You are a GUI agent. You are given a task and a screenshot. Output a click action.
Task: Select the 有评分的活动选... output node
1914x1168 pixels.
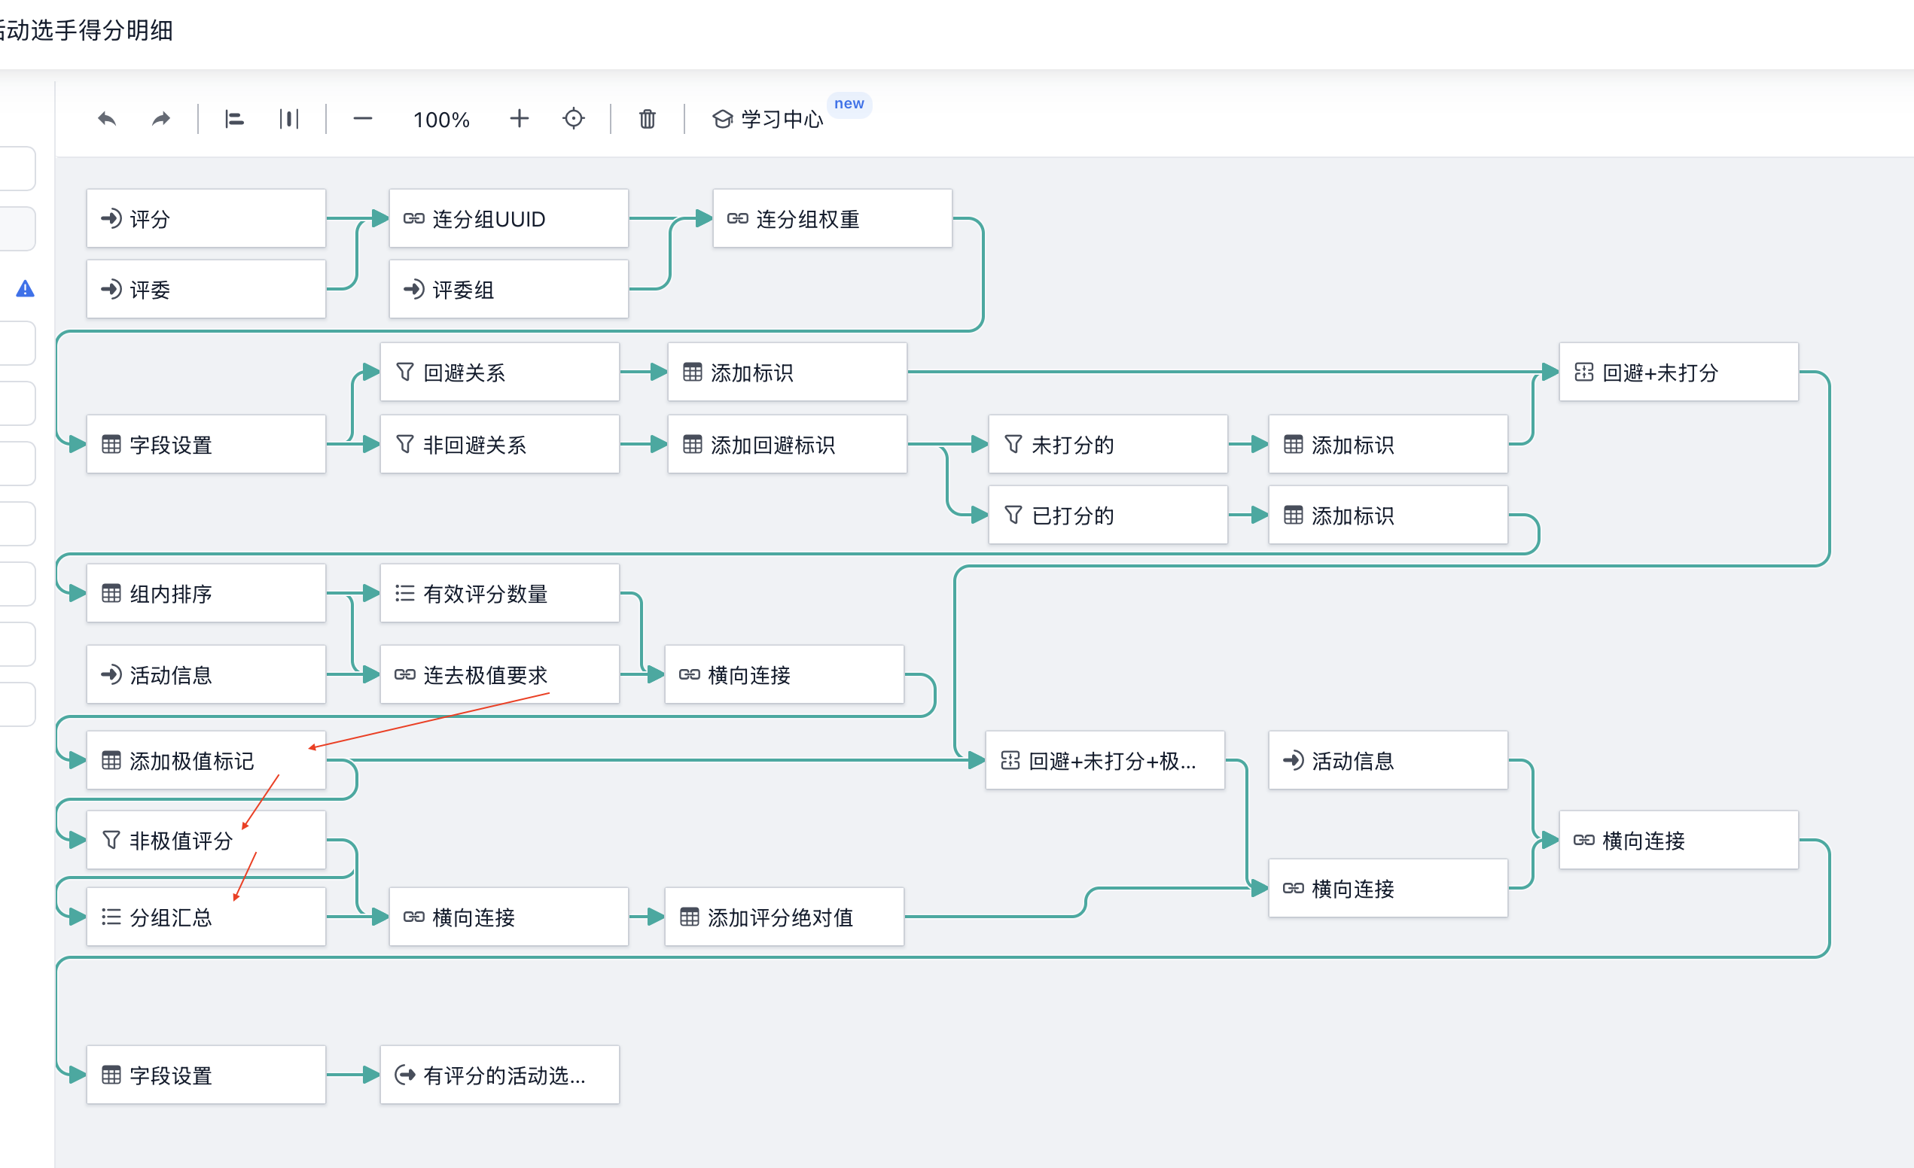(499, 1075)
